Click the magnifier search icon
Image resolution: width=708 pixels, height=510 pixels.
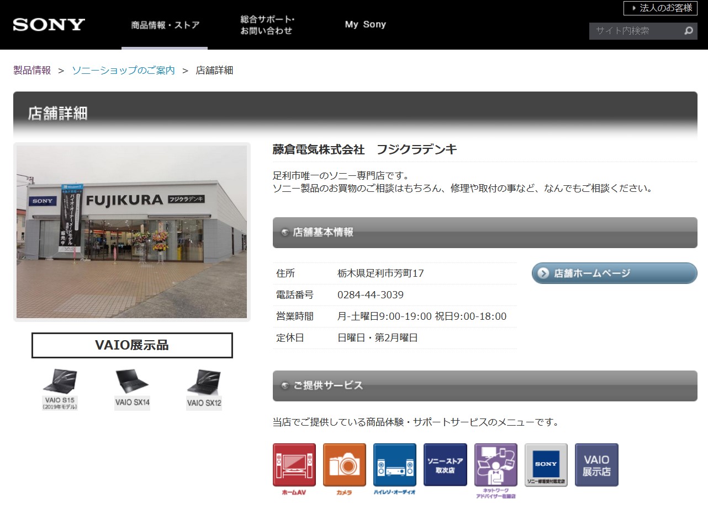689,31
